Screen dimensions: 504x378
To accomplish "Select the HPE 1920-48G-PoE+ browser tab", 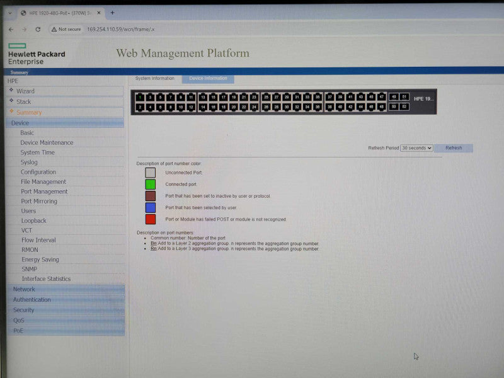I will tap(60, 13).
